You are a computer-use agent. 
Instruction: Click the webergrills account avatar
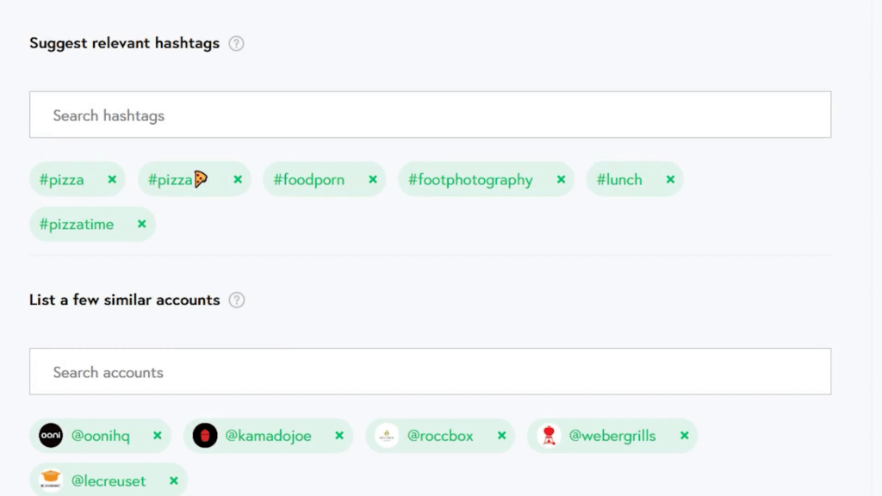pyautogui.click(x=549, y=436)
